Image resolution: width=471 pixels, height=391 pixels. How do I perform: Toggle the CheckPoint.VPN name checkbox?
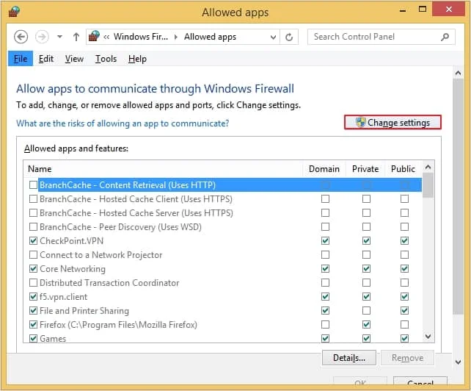click(x=33, y=240)
